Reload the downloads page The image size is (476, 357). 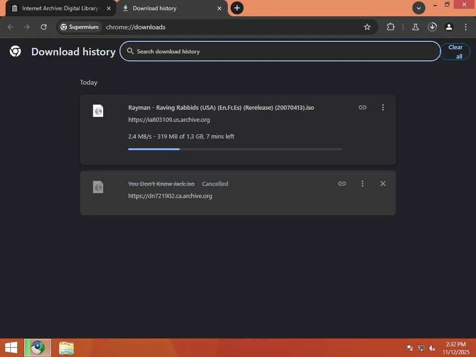pyautogui.click(x=44, y=27)
